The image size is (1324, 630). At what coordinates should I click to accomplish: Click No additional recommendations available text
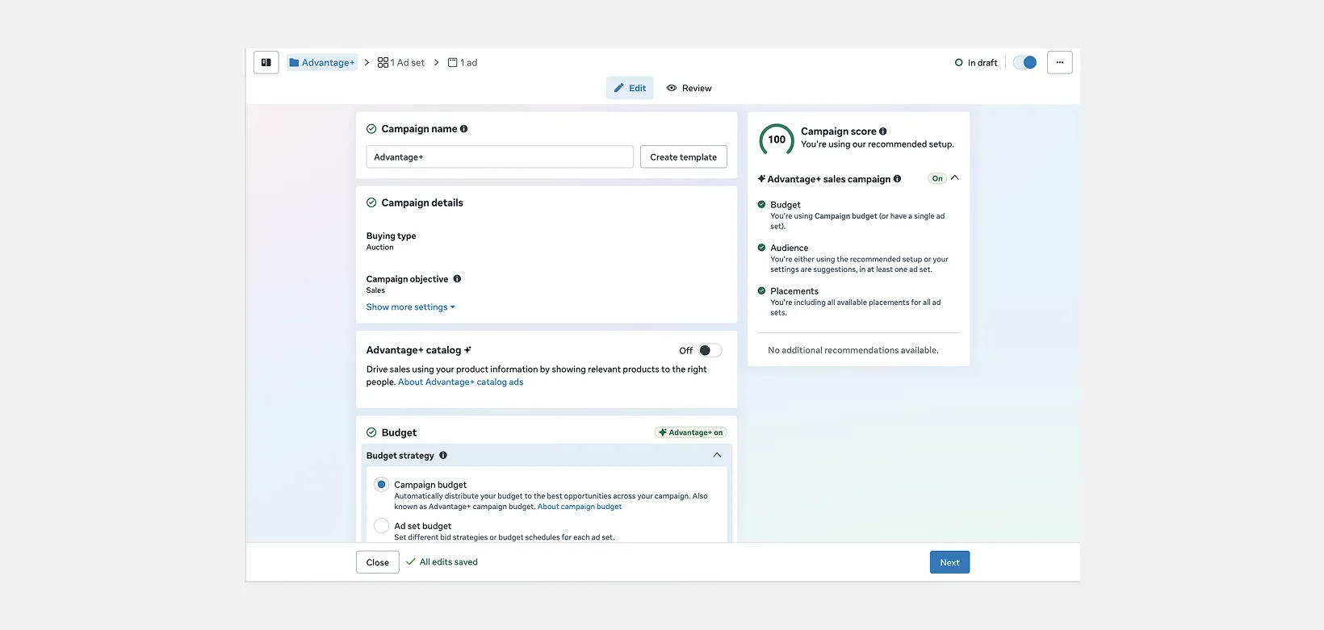click(x=853, y=350)
